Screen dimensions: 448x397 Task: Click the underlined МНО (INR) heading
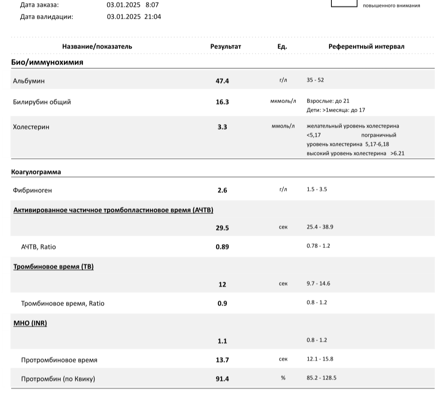[x=30, y=323]
